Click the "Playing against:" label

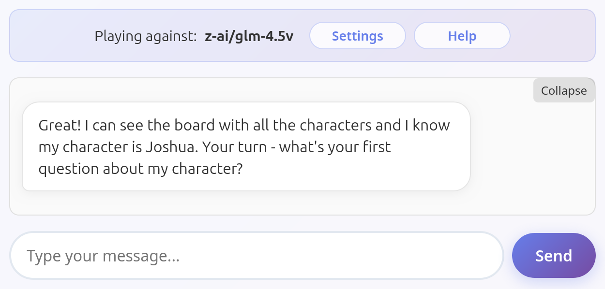(146, 36)
